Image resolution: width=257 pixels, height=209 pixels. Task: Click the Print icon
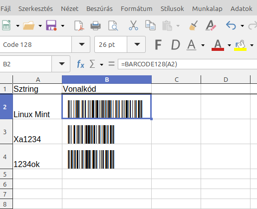point(95,25)
